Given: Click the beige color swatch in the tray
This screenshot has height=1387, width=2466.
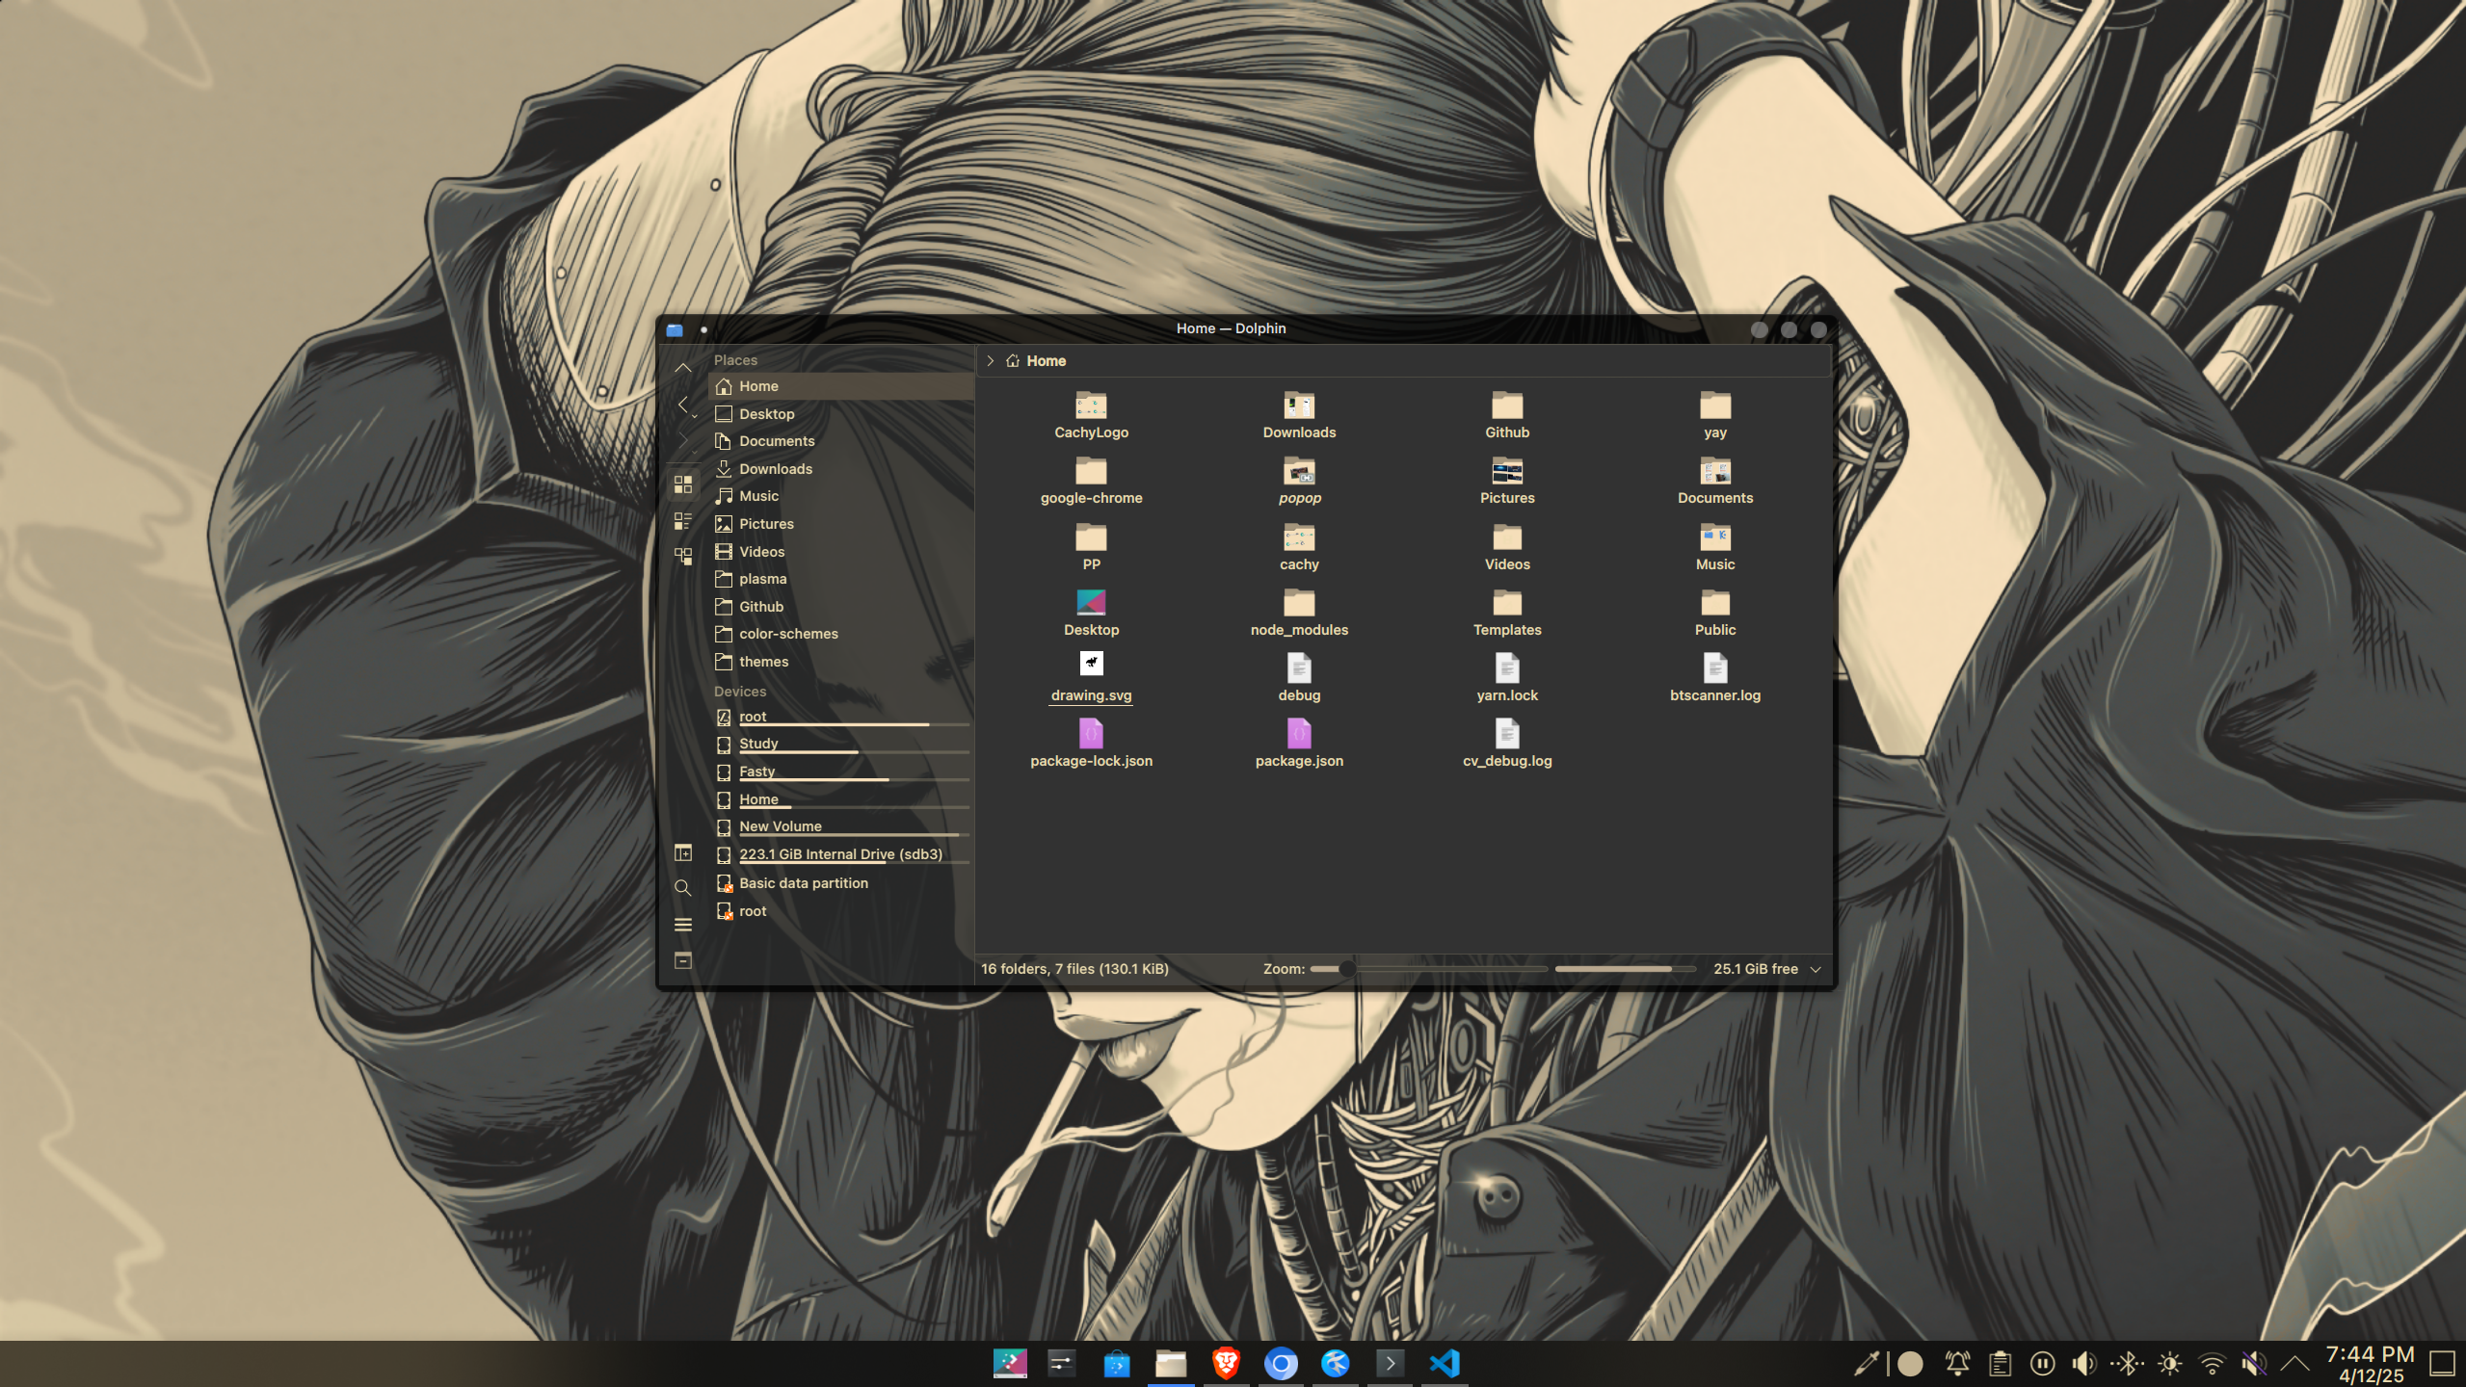Looking at the screenshot, I should click(x=1910, y=1364).
